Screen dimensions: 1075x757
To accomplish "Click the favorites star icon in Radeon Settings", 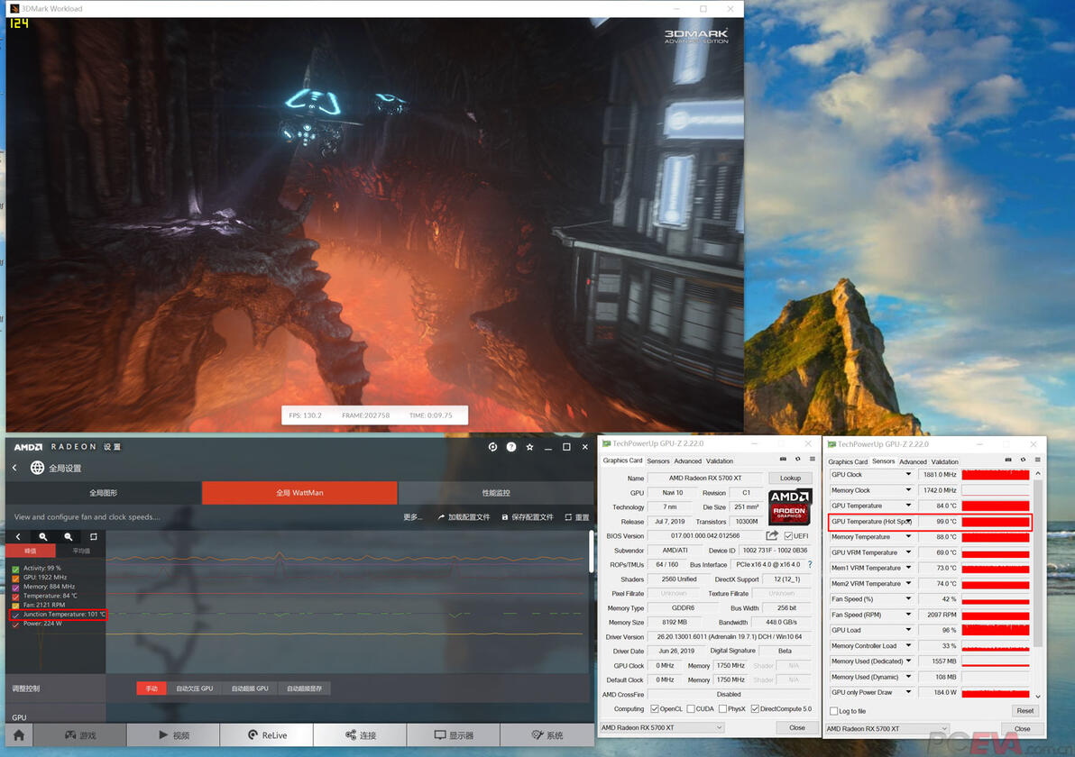I will (529, 447).
